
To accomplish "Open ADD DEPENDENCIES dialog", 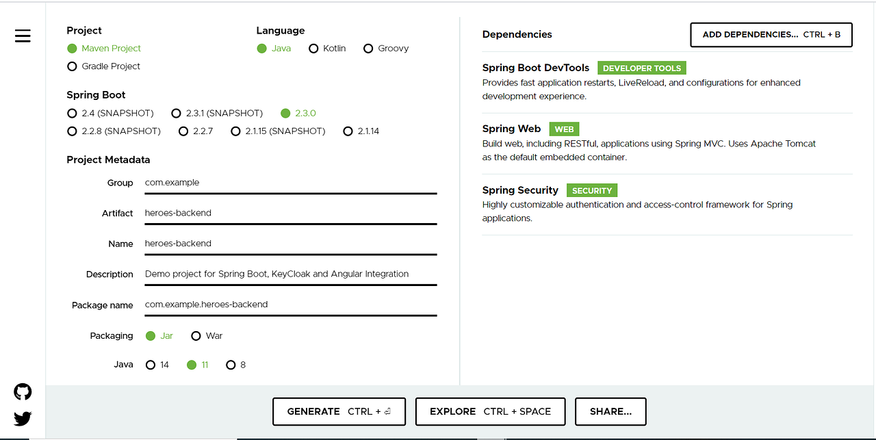I will tap(771, 34).
